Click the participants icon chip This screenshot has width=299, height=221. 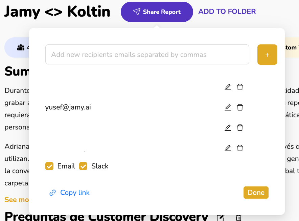21,47
